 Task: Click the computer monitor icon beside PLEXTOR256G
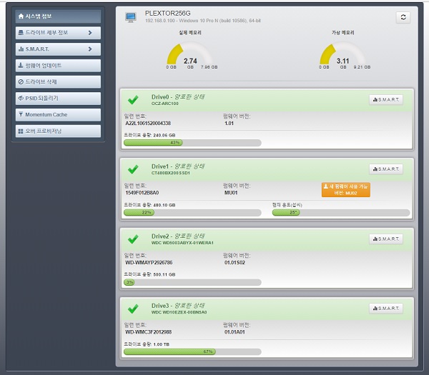coord(131,17)
